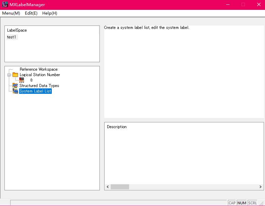Click the NUM indicator in status bar
This screenshot has height=206, width=265.
click(x=242, y=203)
